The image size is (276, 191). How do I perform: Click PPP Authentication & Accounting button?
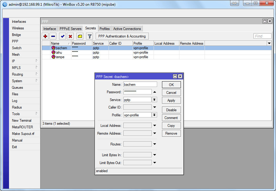point(122,36)
